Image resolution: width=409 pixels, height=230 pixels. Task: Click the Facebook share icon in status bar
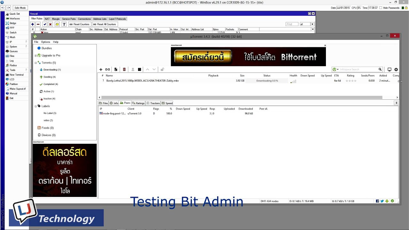coord(377,201)
